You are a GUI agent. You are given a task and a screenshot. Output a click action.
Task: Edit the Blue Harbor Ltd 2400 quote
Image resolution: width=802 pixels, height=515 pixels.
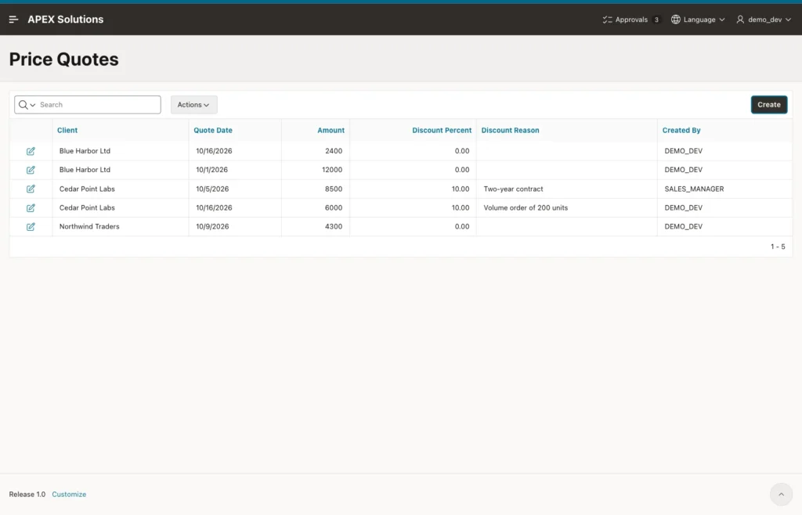pyautogui.click(x=31, y=151)
